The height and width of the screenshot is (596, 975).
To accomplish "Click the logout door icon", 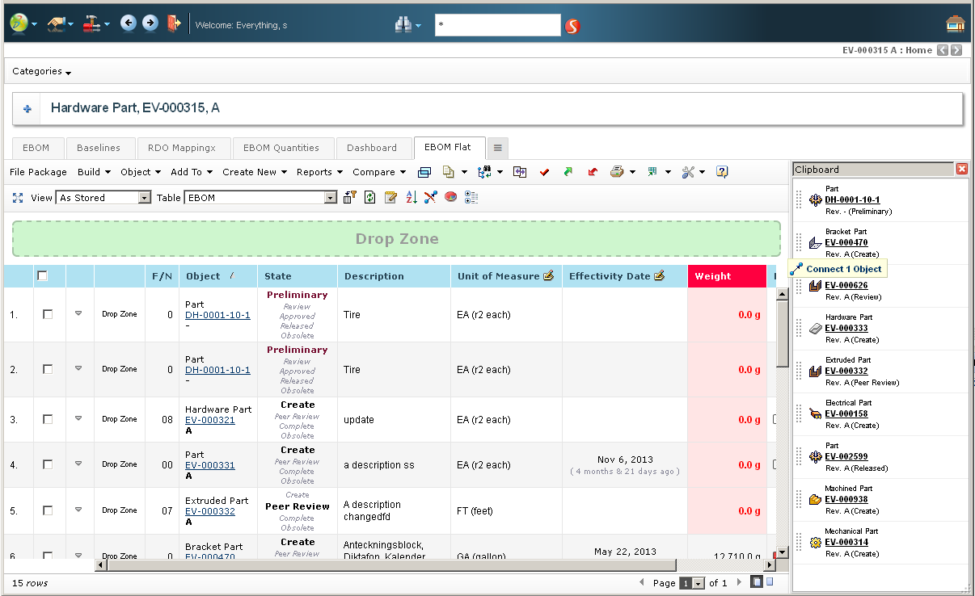I will point(173,23).
